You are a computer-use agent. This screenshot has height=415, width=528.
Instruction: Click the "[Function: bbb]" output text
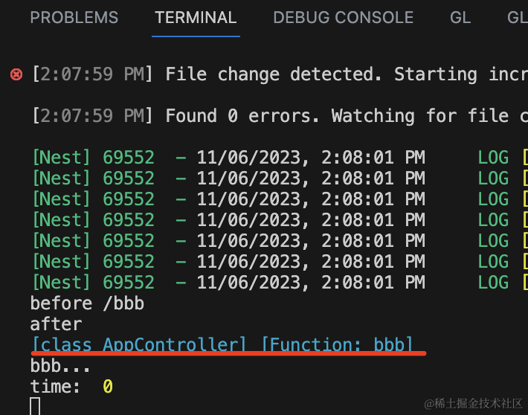[337, 344]
